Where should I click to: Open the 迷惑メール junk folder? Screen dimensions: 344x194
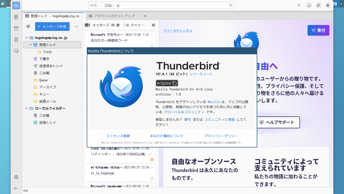pyautogui.click(x=52, y=101)
